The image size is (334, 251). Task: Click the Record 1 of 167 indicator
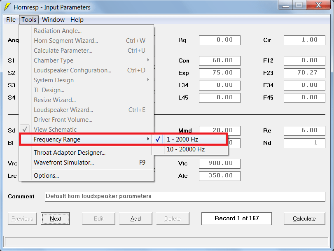(x=236, y=218)
